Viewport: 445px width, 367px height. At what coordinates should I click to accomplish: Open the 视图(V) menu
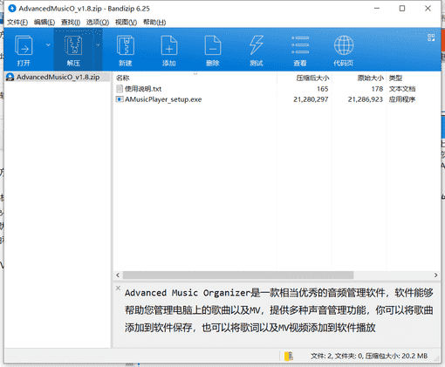click(126, 22)
